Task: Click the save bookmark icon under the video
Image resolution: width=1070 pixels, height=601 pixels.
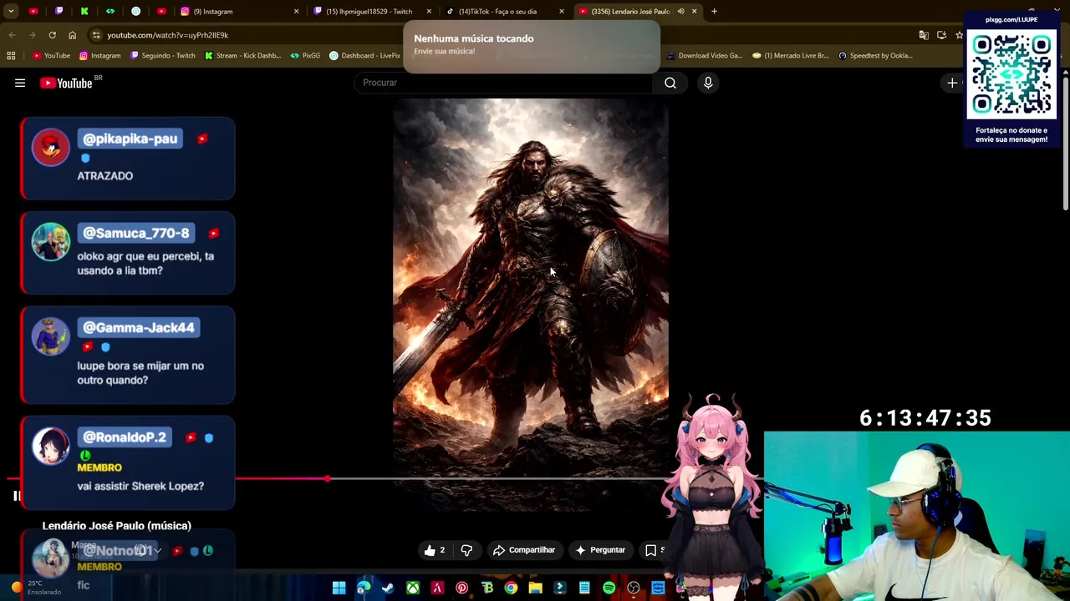Action: [x=650, y=550]
